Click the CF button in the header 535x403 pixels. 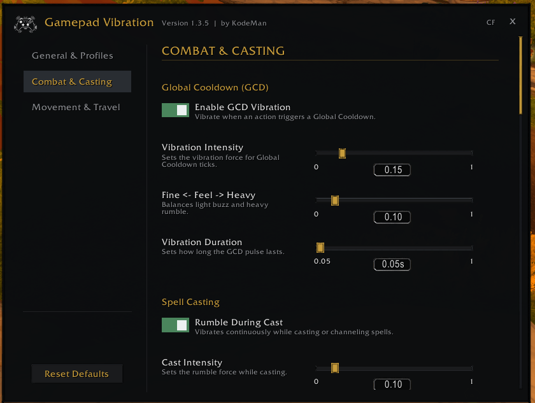(x=490, y=22)
